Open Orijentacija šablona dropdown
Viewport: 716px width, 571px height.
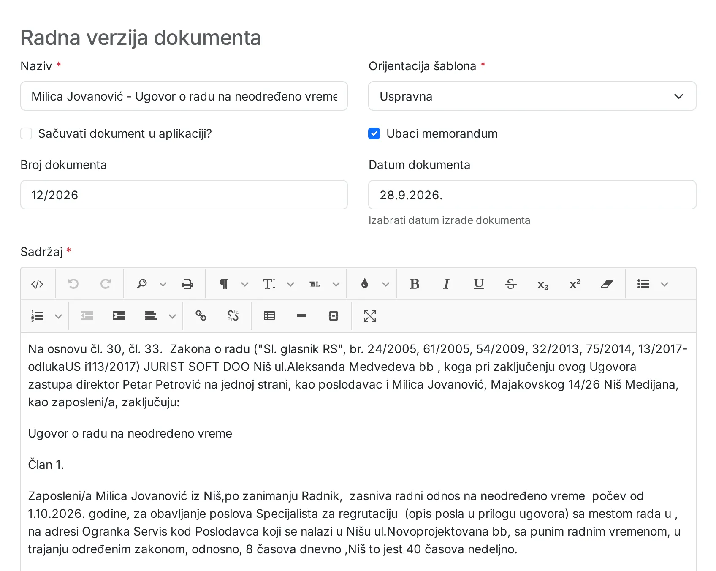[x=532, y=96]
